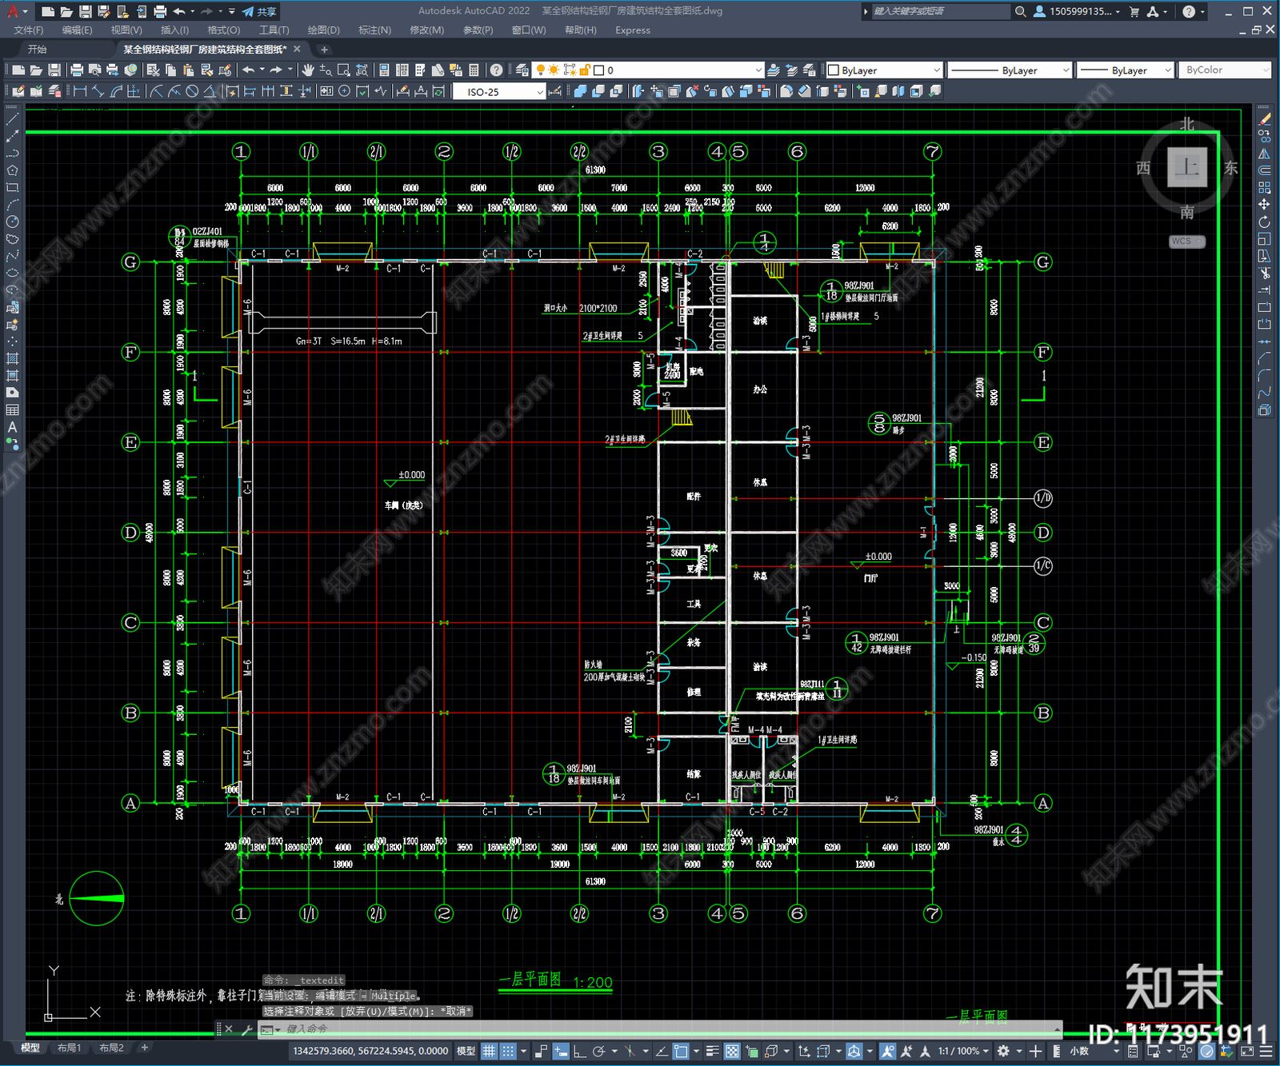
Task: Select the Pan hand tool
Action: 308,70
